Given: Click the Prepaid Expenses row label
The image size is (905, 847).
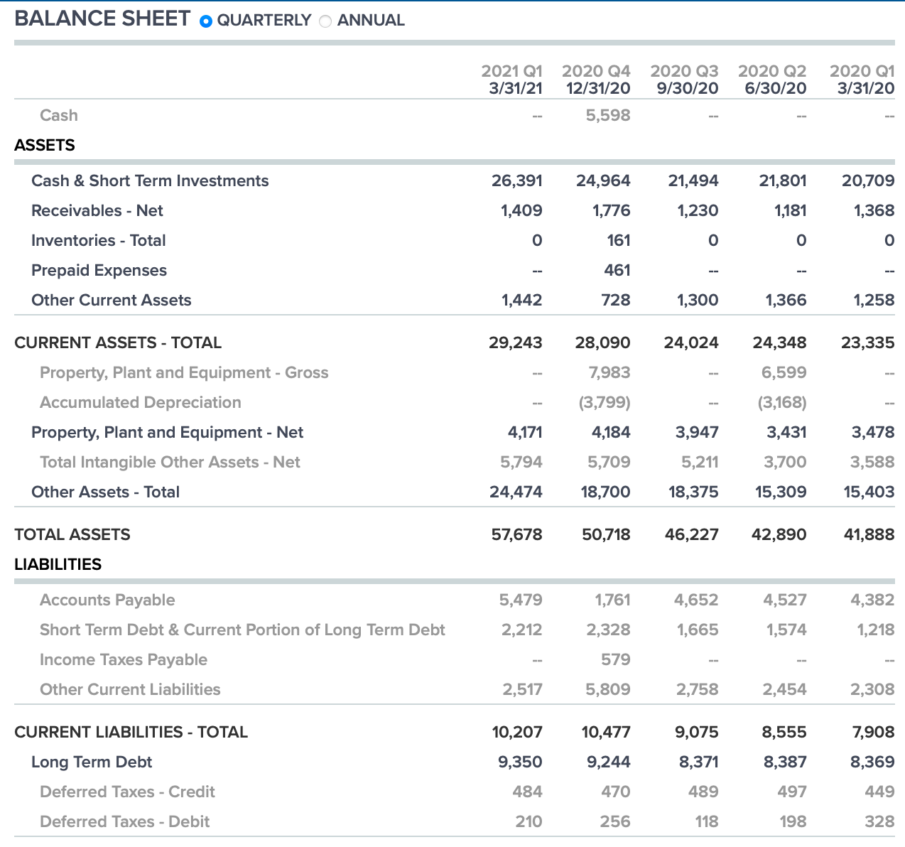Looking at the screenshot, I should coord(99,270).
